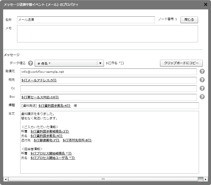
Task: Click クリップボードにコピー button
Action: click(181, 63)
